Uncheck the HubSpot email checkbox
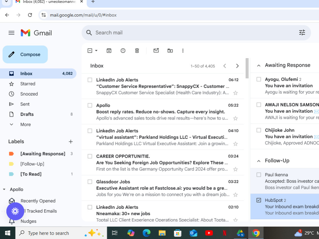319x239 pixels. click(259, 200)
